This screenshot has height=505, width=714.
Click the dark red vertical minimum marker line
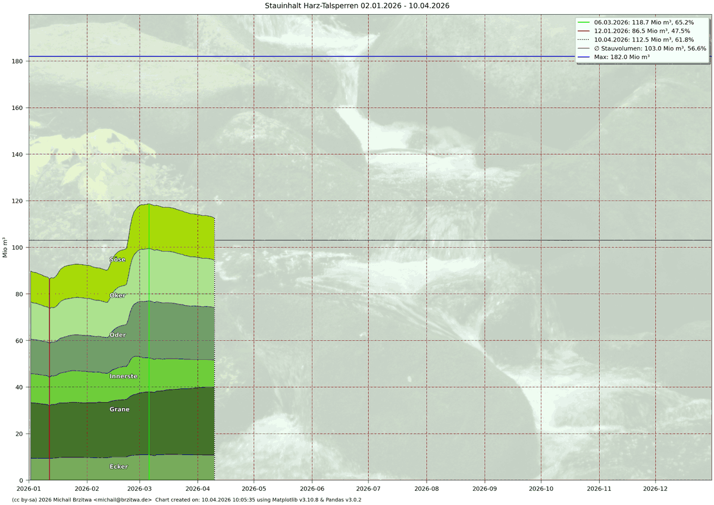(49, 379)
